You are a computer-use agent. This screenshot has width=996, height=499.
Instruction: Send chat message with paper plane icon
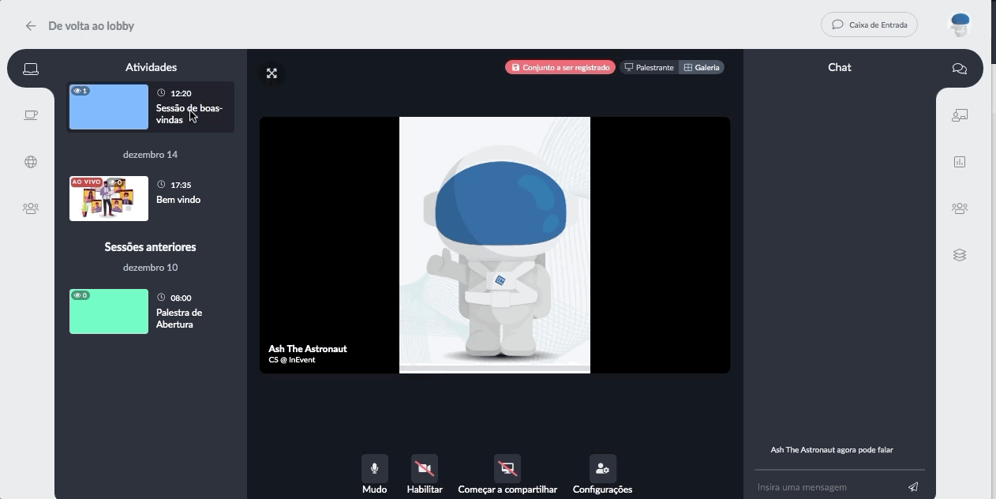click(913, 487)
